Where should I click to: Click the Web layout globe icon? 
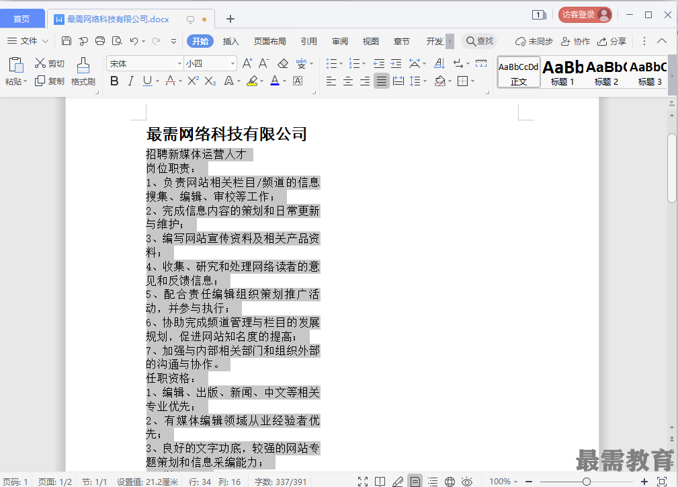450,482
